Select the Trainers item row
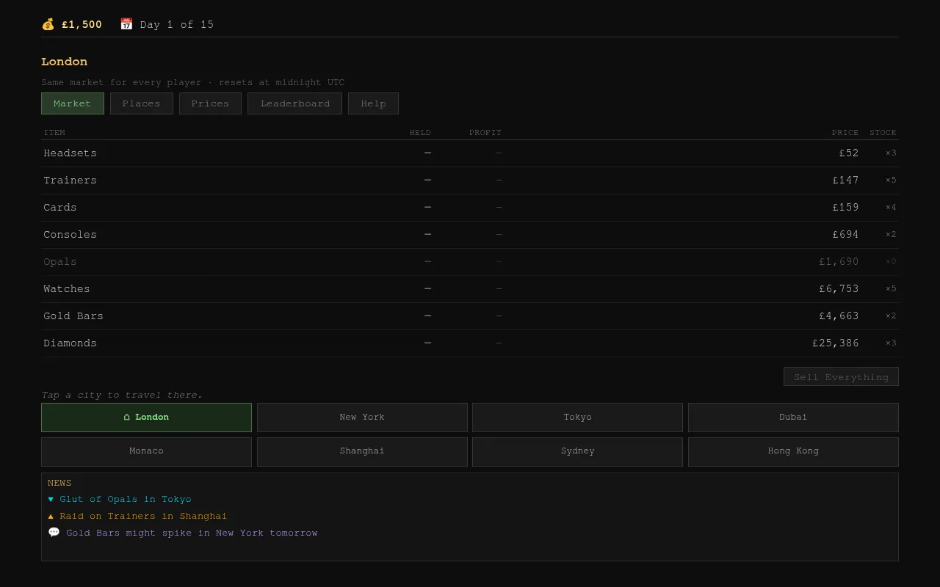The width and height of the screenshot is (940, 587). tap(470, 181)
